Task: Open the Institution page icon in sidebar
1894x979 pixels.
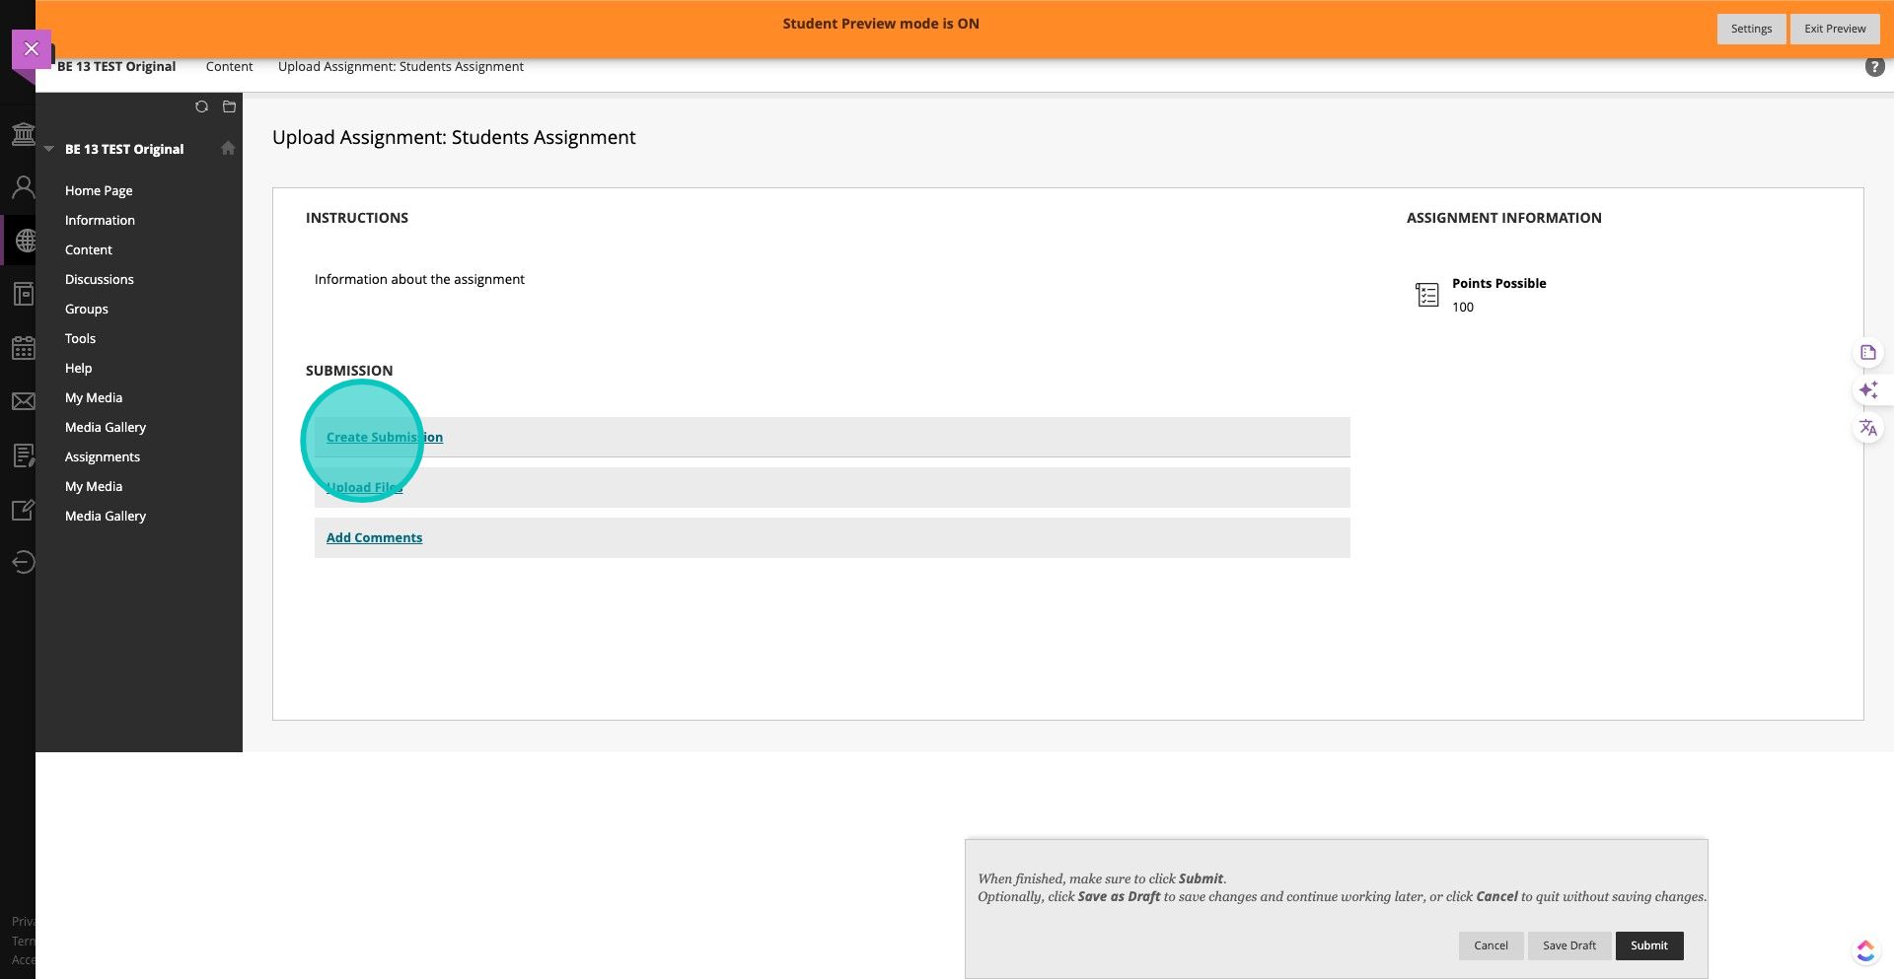Action: (23, 134)
